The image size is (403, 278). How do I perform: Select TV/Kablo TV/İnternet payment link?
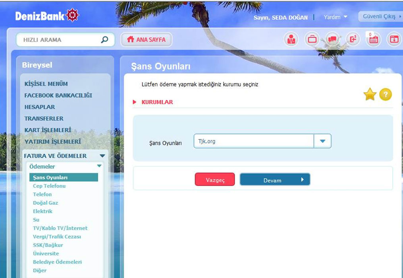(60, 228)
